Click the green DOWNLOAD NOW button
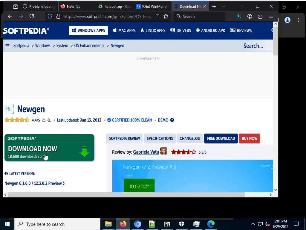The width and height of the screenshot is (306, 230). (49, 148)
